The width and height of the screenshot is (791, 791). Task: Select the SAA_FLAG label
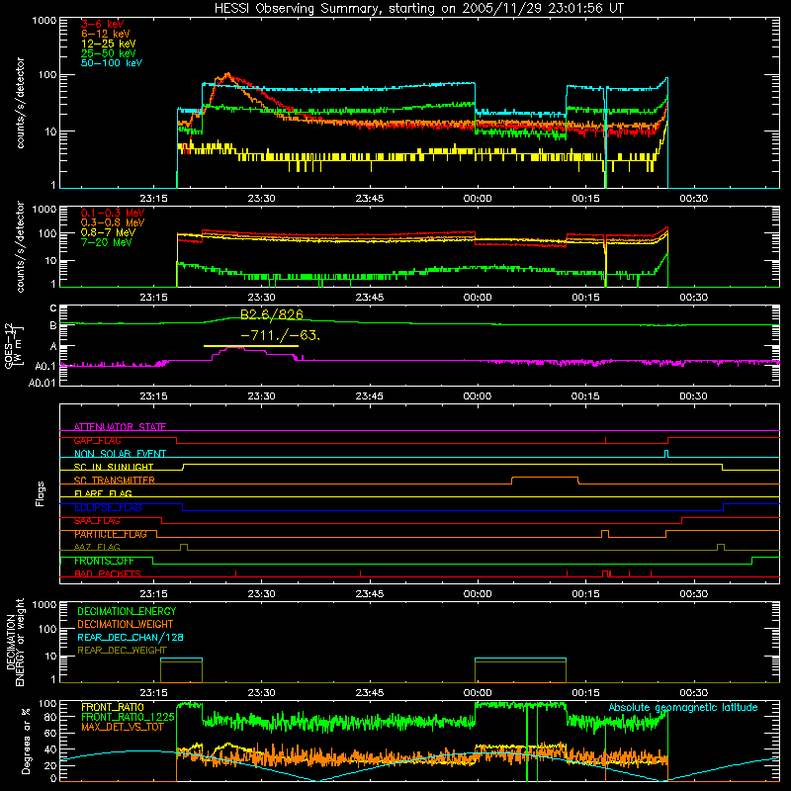(x=97, y=521)
